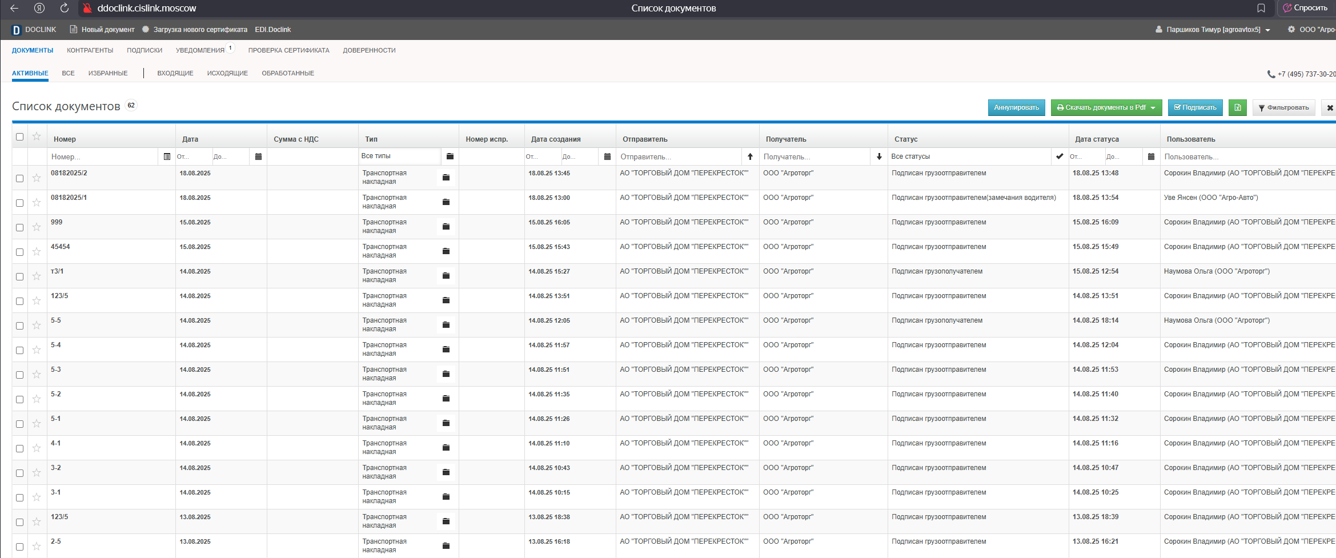Open the Доверенности tab
Image resolution: width=1336 pixels, height=558 pixels.
click(x=369, y=50)
